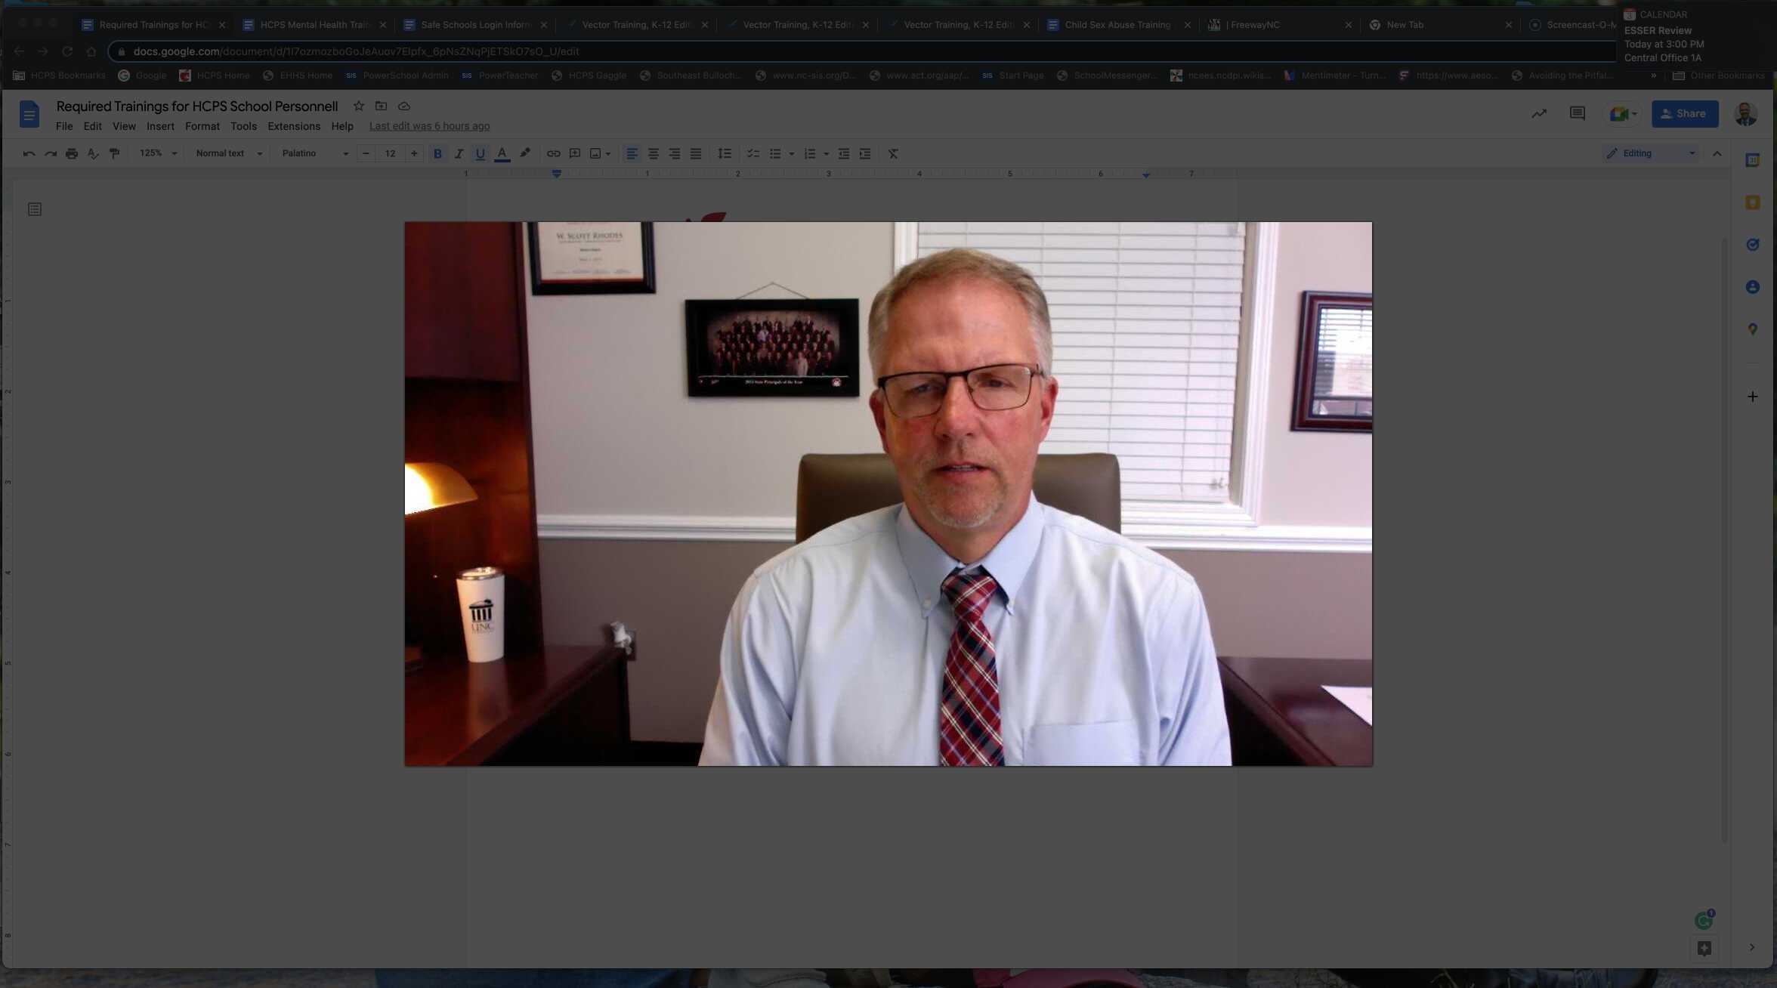Screen dimensions: 1777x988
Task: Open the Edit menu
Action: 92,126
